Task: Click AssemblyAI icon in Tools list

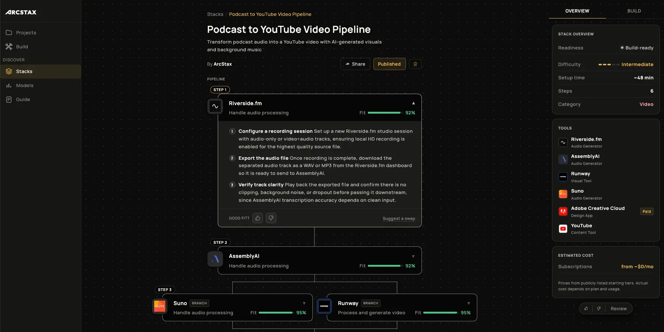Action: coord(563,159)
